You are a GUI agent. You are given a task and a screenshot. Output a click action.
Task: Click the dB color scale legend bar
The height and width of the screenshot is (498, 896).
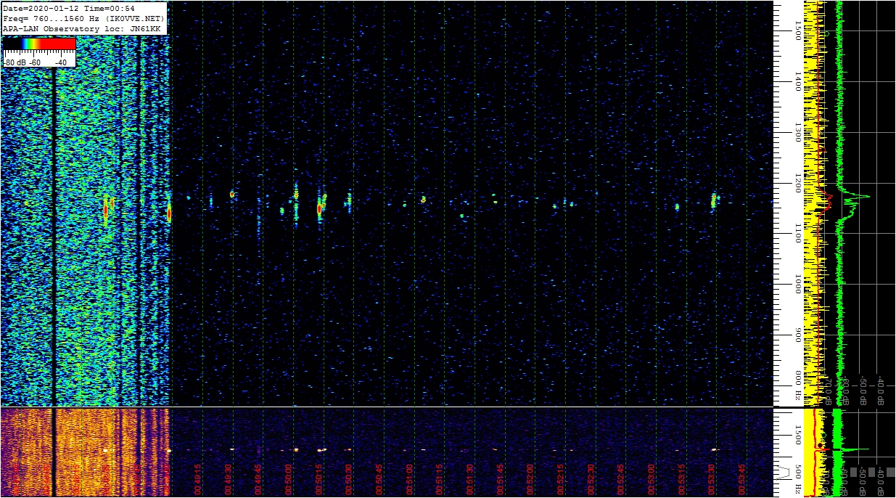coord(39,44)
